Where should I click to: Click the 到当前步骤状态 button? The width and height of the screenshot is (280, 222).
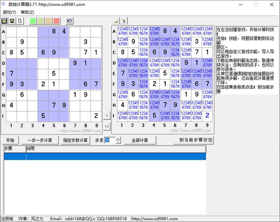196,140
